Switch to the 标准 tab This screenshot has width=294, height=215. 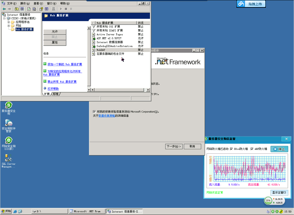pos(55,94)
